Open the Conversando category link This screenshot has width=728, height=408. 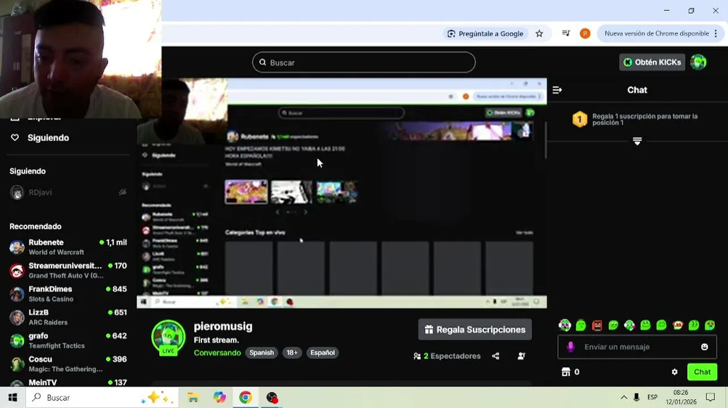tap(217, 352)
